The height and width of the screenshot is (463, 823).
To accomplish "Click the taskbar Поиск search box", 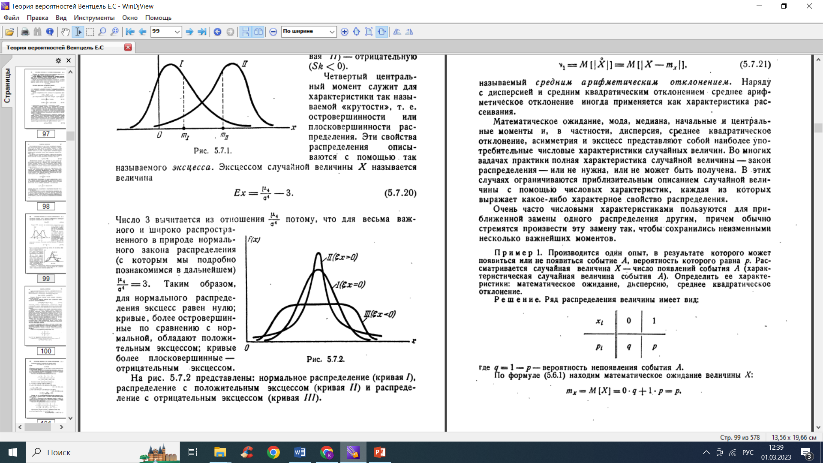I will 103,452.
